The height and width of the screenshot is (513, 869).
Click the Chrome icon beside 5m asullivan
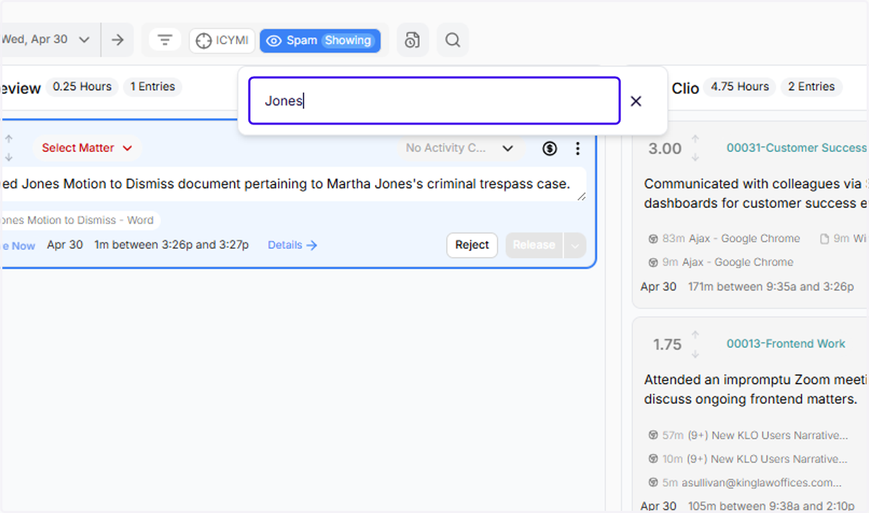[x=652, y=483]
